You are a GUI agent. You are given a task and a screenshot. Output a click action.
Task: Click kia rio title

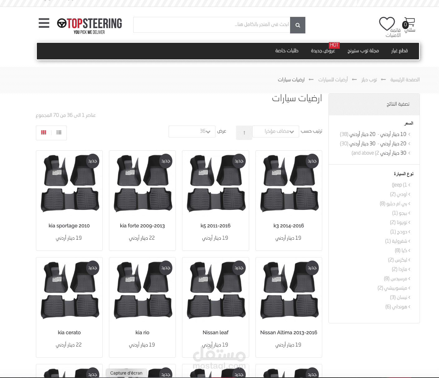point(142,333)
